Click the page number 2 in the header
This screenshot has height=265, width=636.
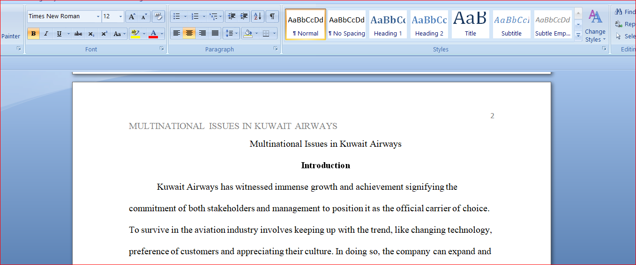coord(492,116)
